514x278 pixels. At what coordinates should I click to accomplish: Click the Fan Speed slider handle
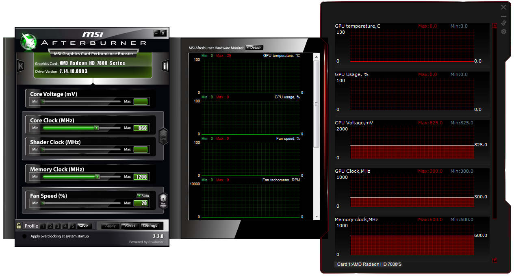pyautogui.click(x=43, y=203)
